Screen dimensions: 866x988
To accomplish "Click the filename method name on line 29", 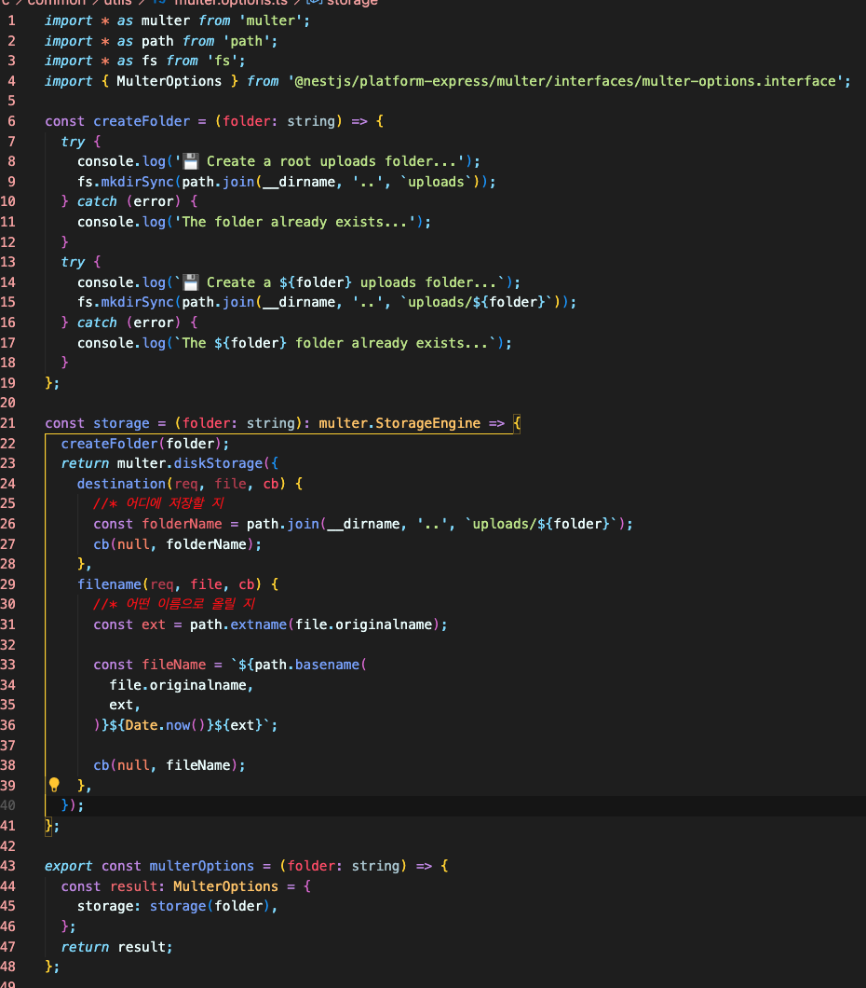I will 110,584.
